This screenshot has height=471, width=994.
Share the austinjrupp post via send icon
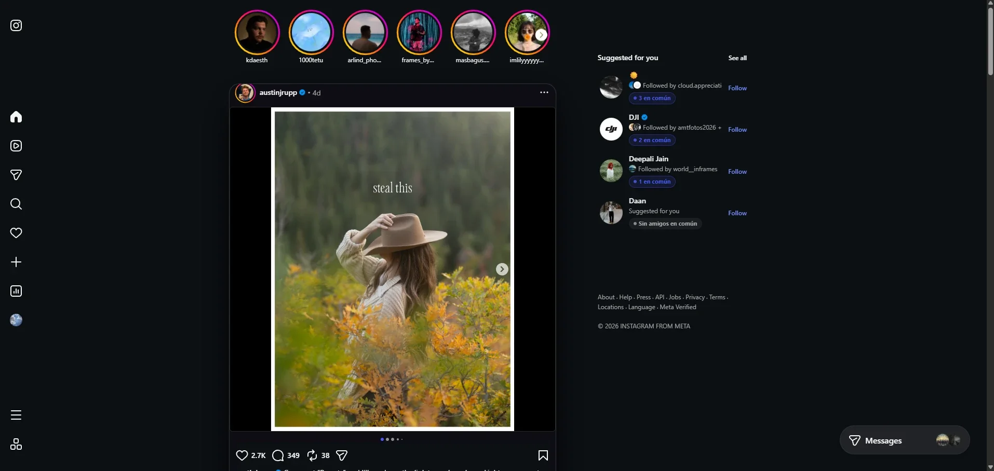(342, 455)
